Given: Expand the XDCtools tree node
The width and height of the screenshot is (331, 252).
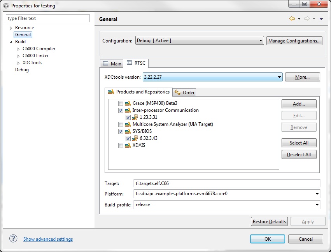Looking at the screenshot, I should [18, 63].
